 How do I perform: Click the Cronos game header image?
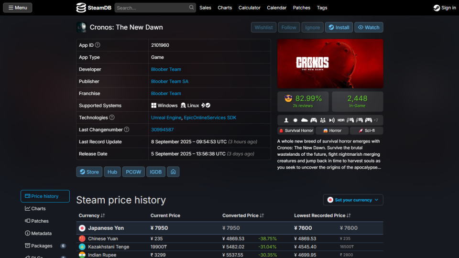click(330, 64)
